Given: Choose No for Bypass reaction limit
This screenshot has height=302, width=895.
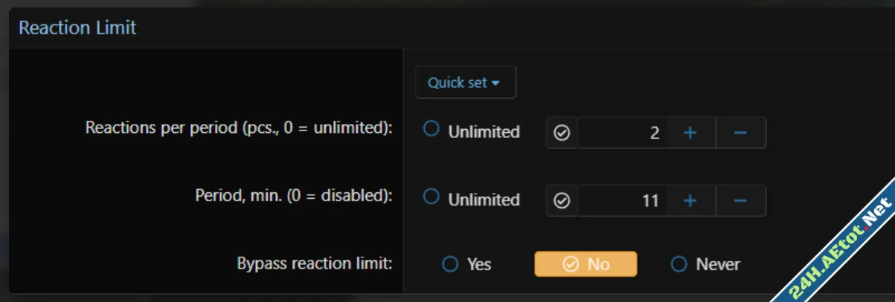Looking at the screenshot, I should click(586, 264).
